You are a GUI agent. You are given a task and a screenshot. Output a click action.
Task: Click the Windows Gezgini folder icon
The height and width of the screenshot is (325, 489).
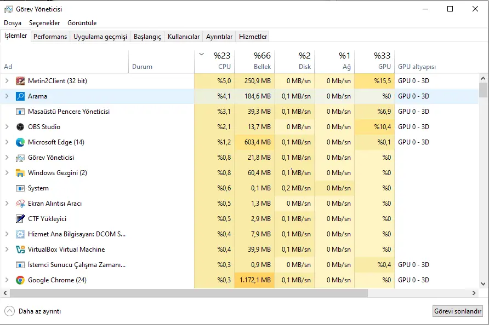[x=20, y=173]
